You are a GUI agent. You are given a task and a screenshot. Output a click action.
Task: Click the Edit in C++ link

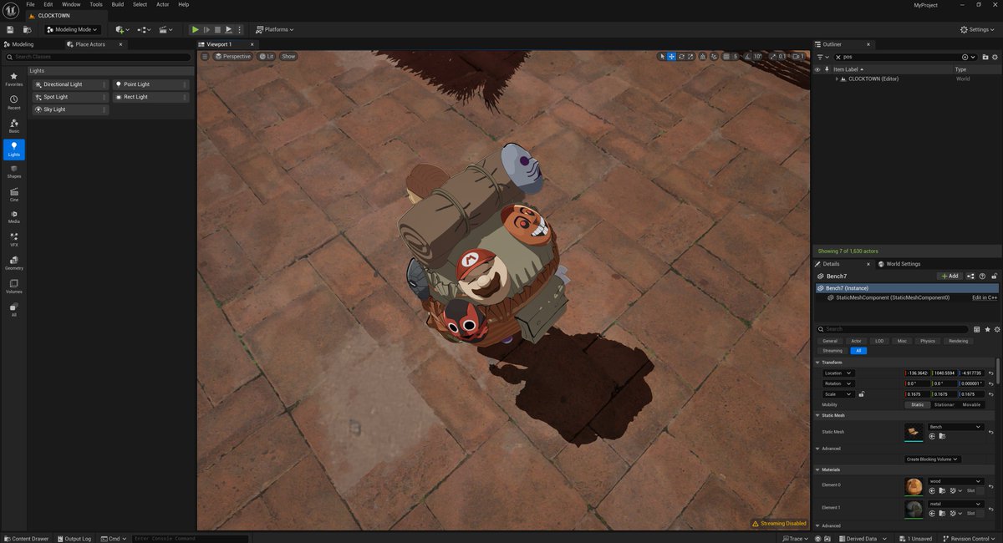coord(985,297)
